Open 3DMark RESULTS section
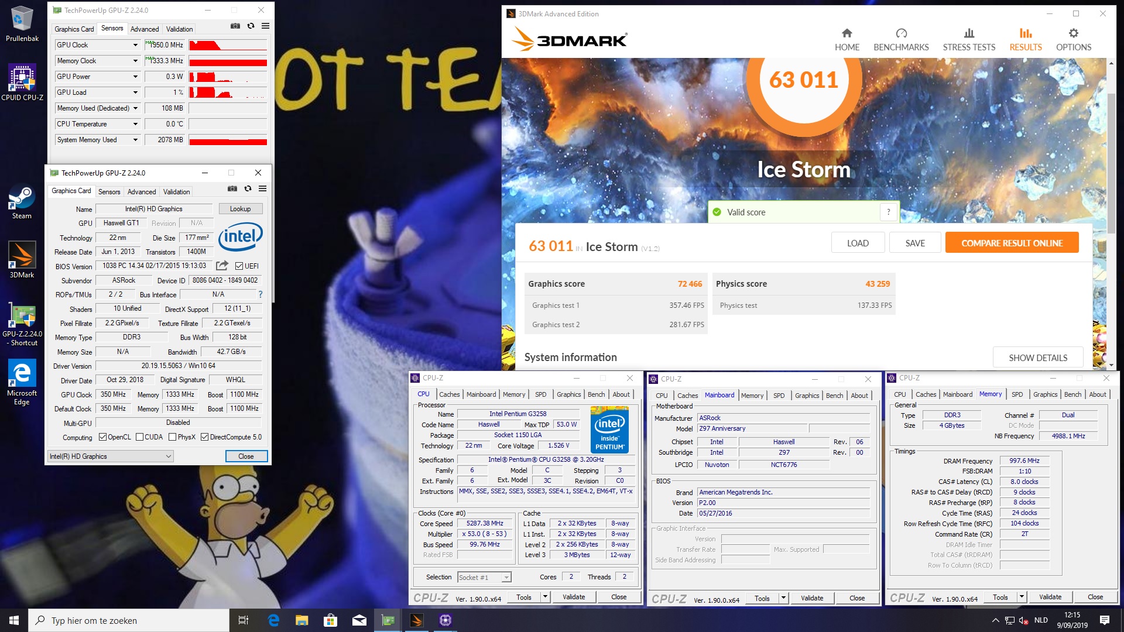This screenshot has width=1124, height=632. (x=1025, y=39)
